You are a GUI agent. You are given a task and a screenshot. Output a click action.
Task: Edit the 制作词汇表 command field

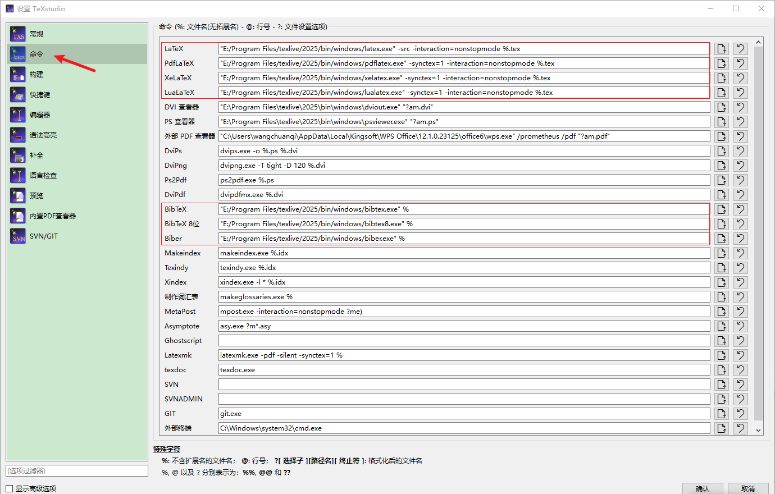coord(464,297)
